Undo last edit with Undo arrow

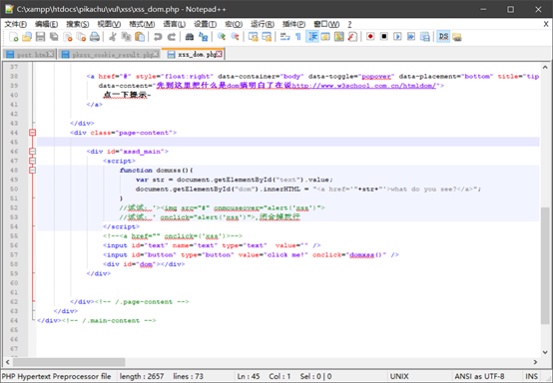coord(158,37)
